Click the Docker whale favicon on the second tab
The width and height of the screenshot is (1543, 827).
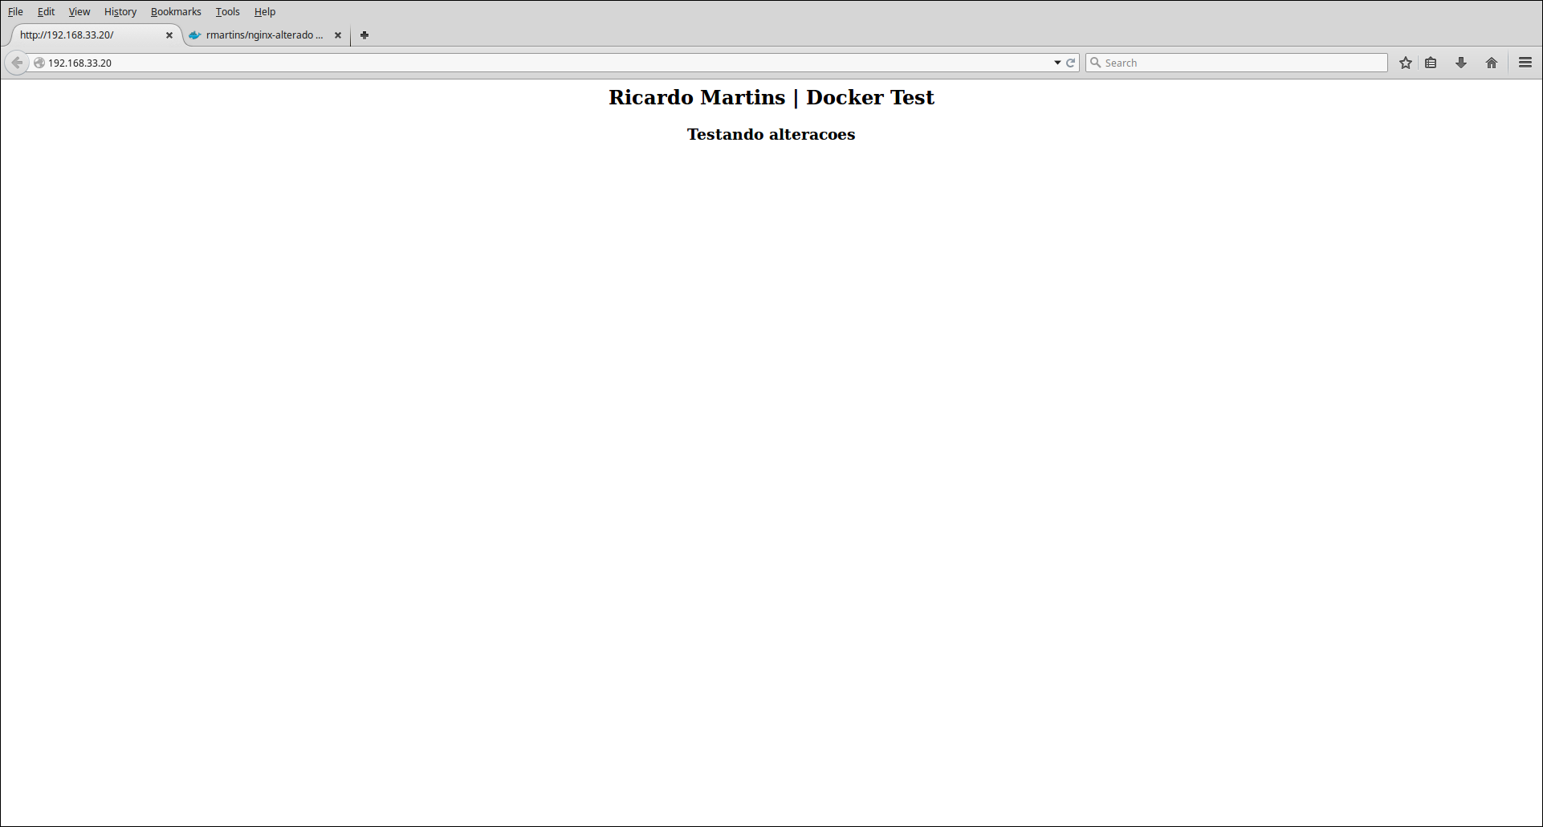(x=195, y=35)
